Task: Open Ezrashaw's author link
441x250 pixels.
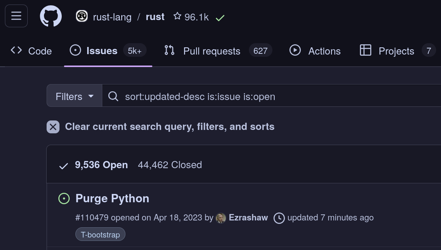Action: [248, 217]
